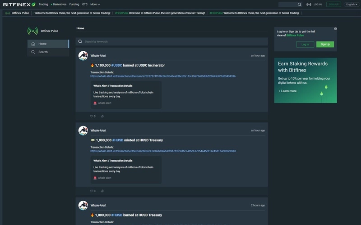Click '2 hours ago' timestamp
Screen dimensions: 361x225
(258, 206)
